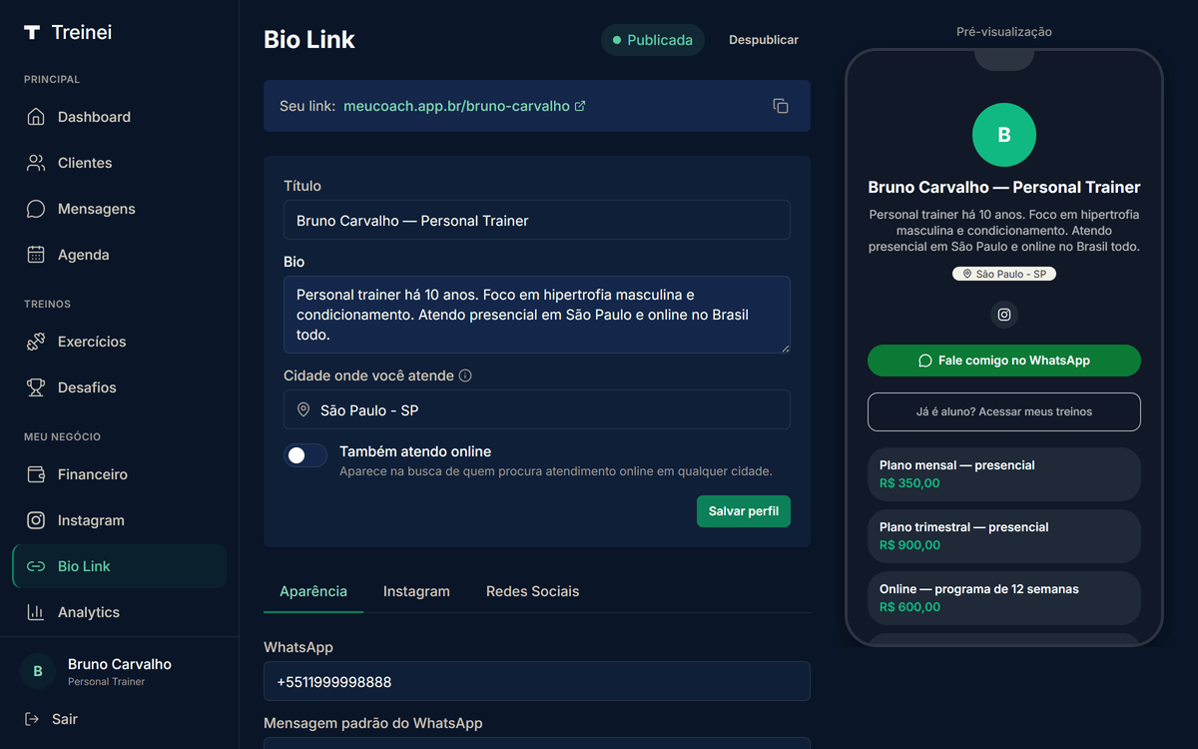Focus the Título input field
This screenshot has width=1198, height=749.
(537, 220)
